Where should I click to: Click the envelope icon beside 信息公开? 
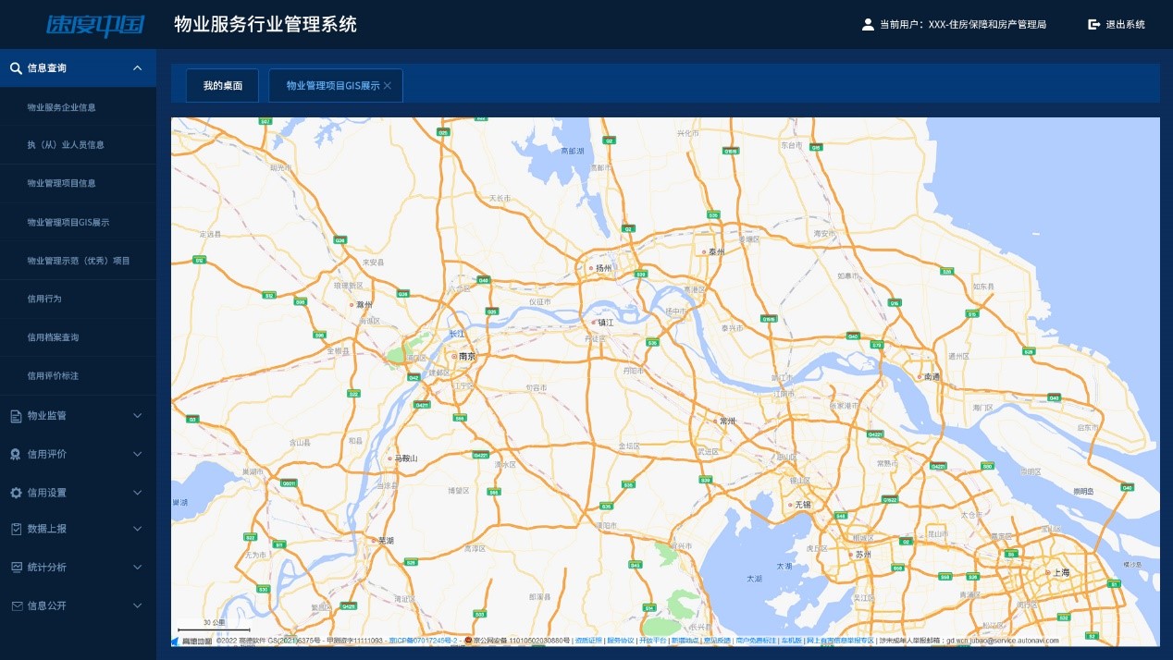pyautogui.click(x=16, y=605)
